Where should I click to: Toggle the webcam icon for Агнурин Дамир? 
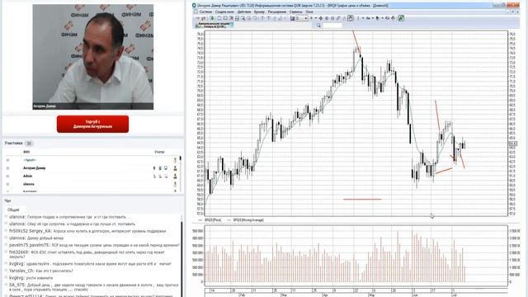[x=160, y=168]
